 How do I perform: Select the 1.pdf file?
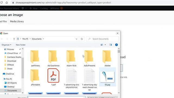53,77
